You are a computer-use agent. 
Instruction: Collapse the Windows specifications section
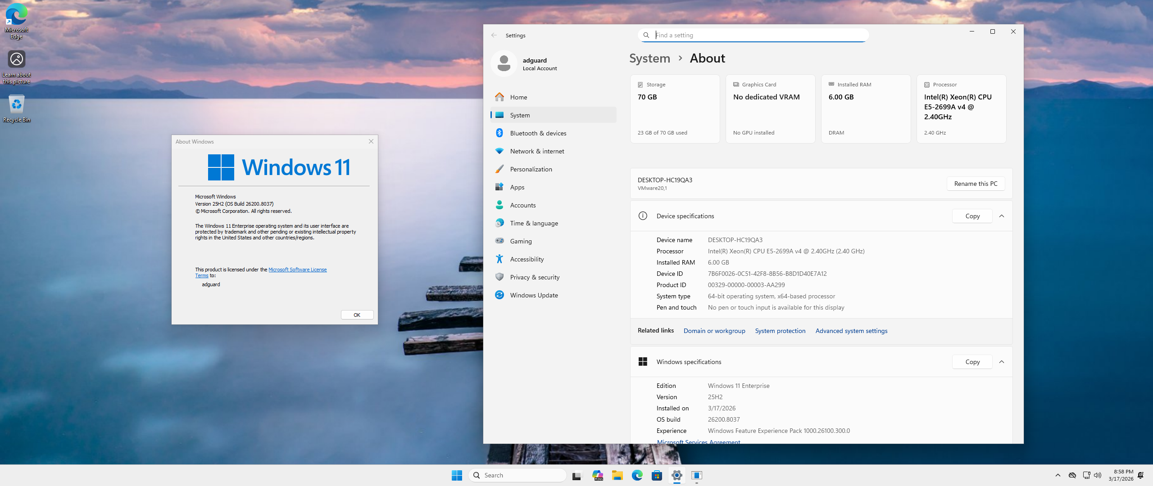tap(1002, 362)
